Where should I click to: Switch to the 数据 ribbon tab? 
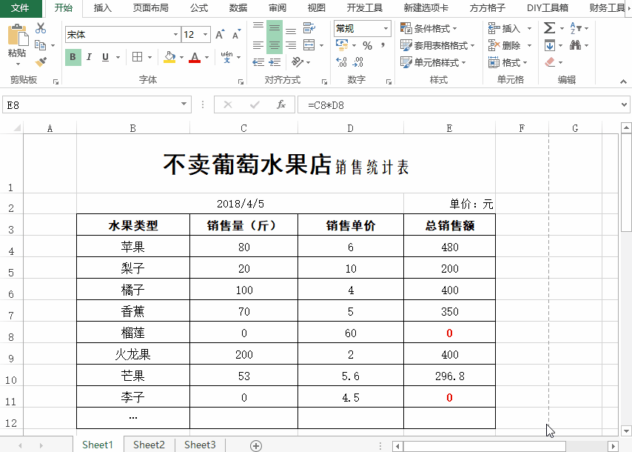tap(238, 7)
